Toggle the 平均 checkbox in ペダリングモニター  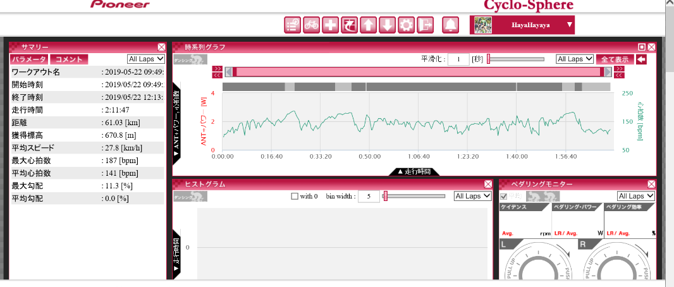click(x=503, y=196)
